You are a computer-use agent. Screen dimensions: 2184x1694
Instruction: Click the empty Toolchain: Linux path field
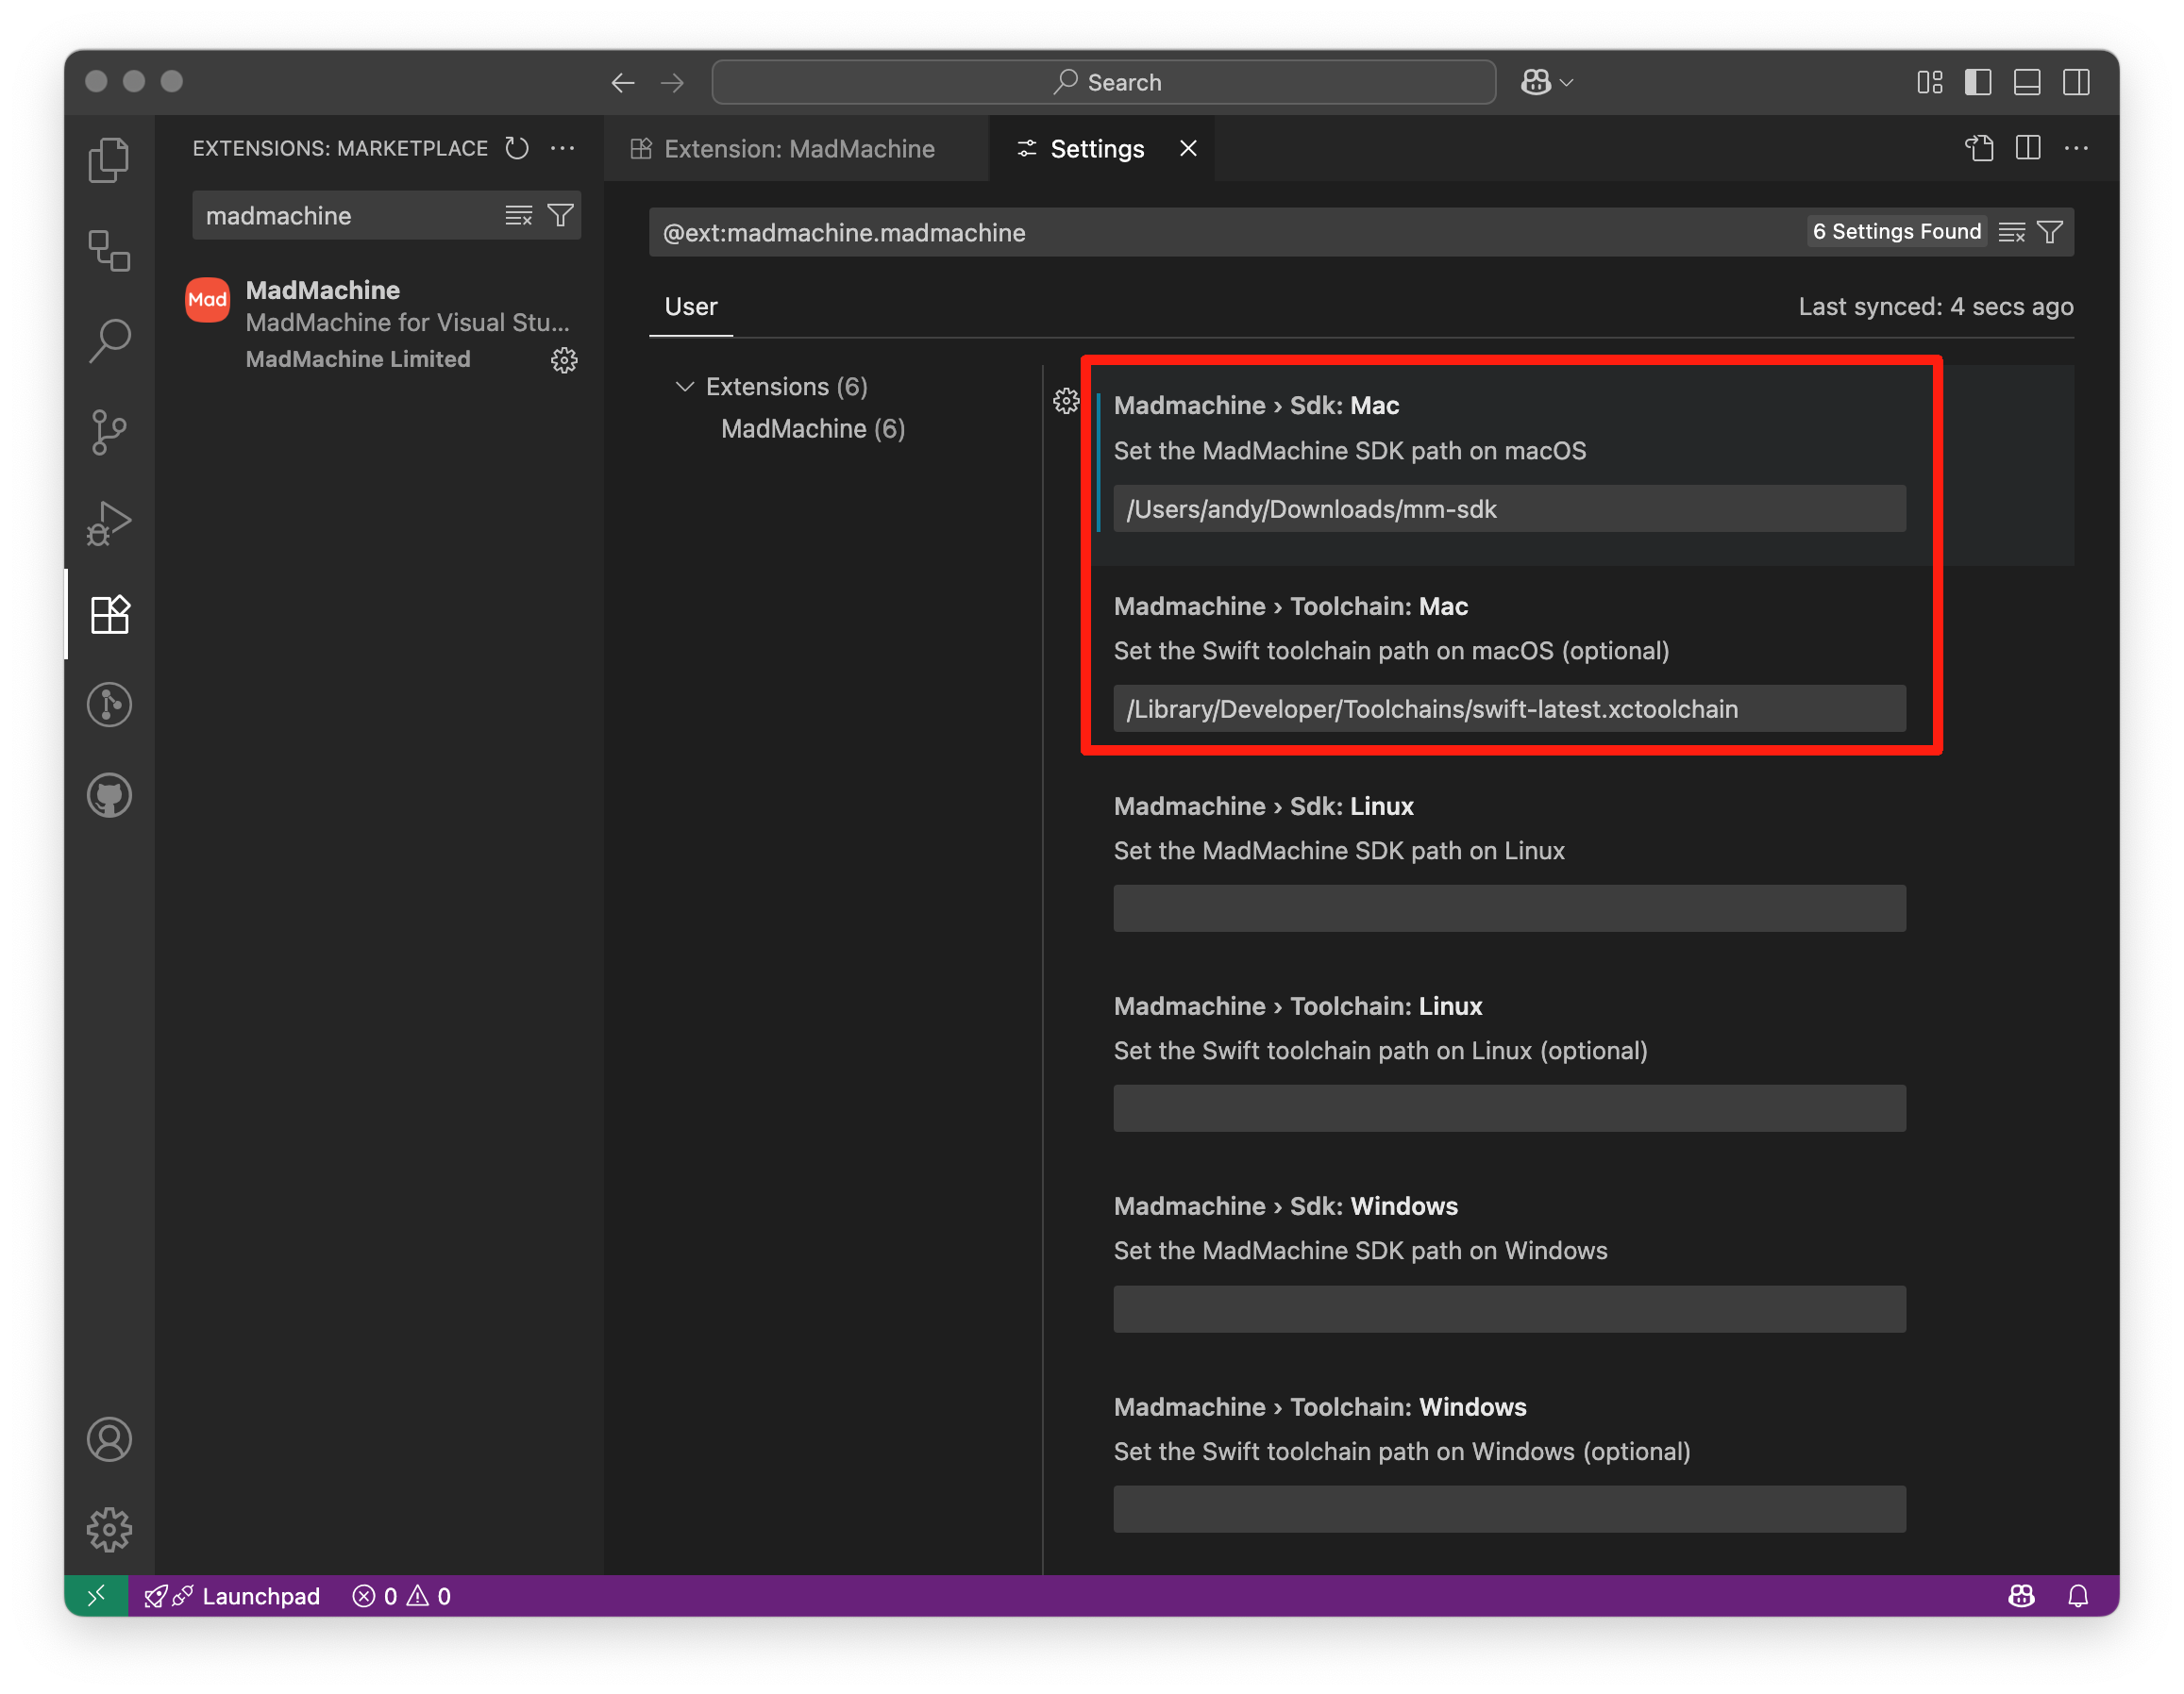(1509, 1108)
